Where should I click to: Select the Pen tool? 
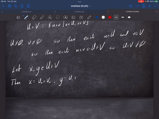point(26,17)
